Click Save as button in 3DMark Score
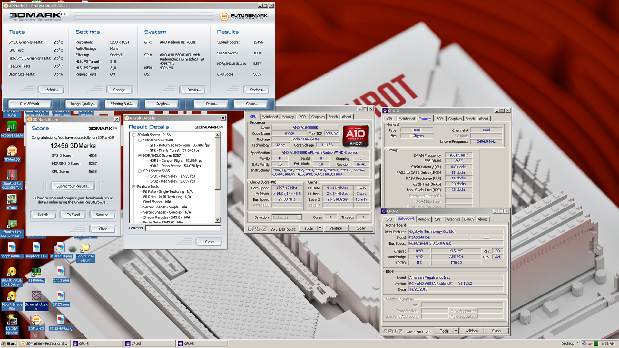619x348 pixels. 103,215
